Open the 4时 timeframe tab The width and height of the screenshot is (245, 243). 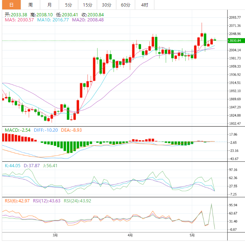coord(145,5)
